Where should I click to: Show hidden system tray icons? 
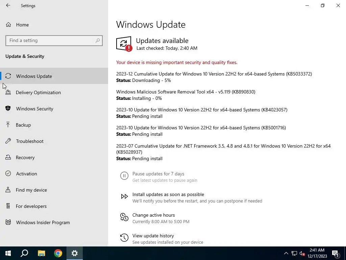[x=286, y=253]
